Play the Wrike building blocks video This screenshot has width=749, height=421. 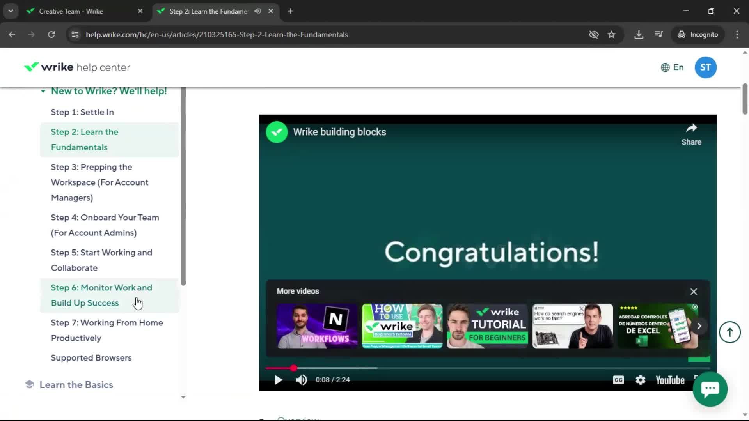(278, 380)
